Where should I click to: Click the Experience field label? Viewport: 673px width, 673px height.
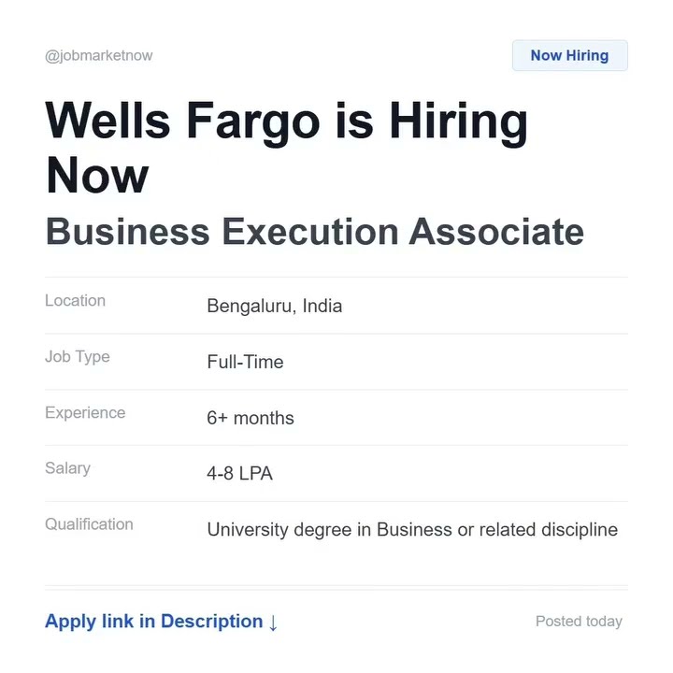pos(85,413)
